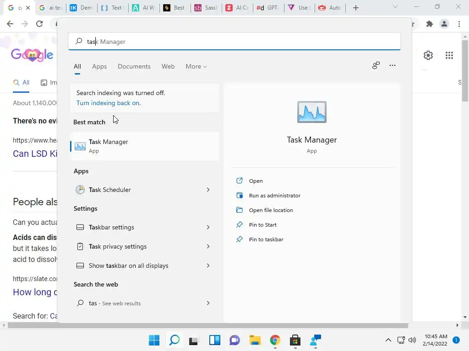This screenshot has width=469, height=351.
Task: Switch to Chrome on taskbar
Action: pos(275,340)
